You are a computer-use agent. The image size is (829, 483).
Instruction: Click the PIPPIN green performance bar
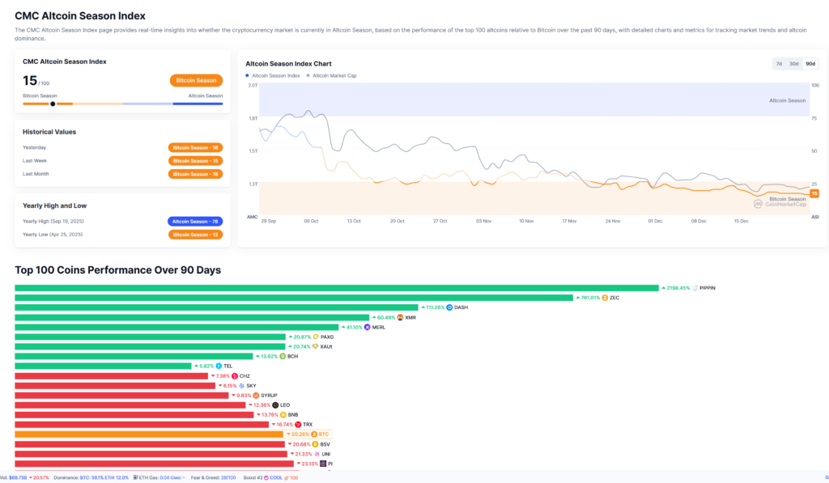(336, 288)
